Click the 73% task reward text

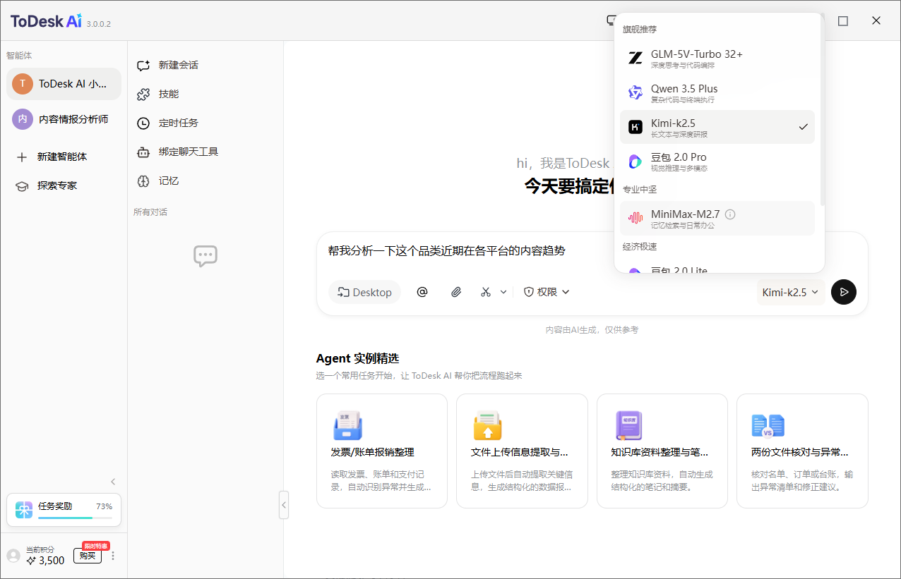(x=104, y=506)
